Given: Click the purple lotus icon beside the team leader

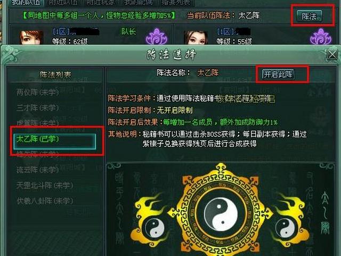Looking at the screenshot, I should pyautogui.click(x=157, y=37).
